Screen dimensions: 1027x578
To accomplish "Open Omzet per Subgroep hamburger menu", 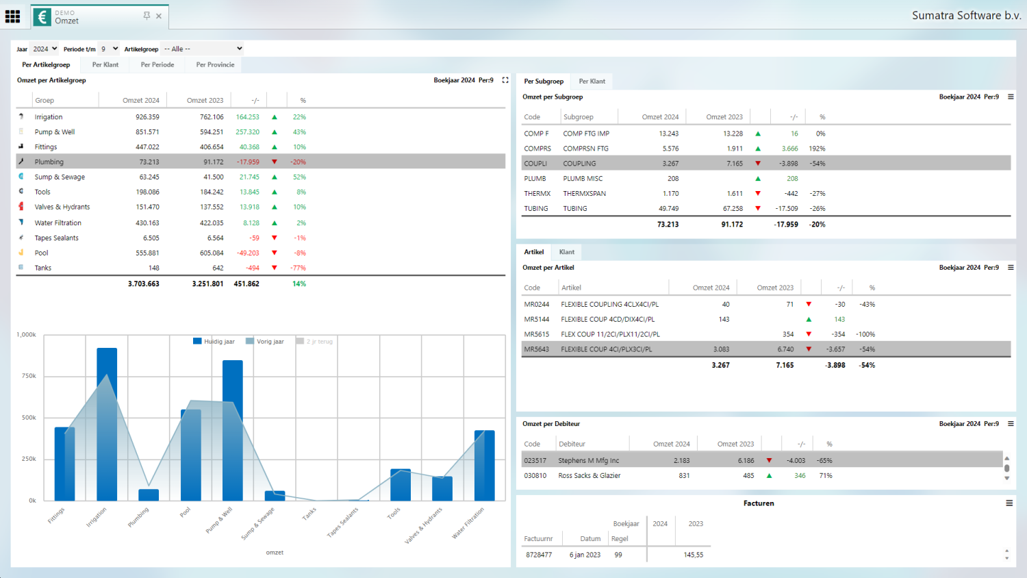I will (1011, 97).
